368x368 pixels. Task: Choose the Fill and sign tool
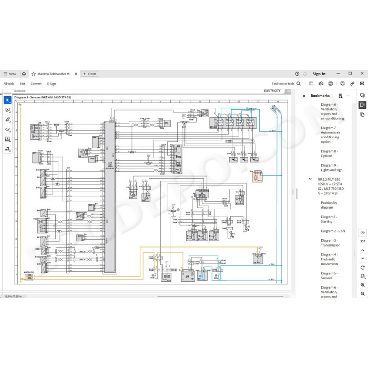pyautogui.click(x=7, y=149)
